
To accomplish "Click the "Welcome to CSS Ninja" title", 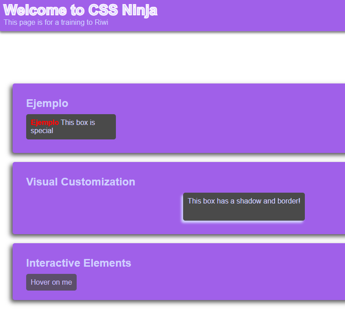I will click(x=80, y=10).
